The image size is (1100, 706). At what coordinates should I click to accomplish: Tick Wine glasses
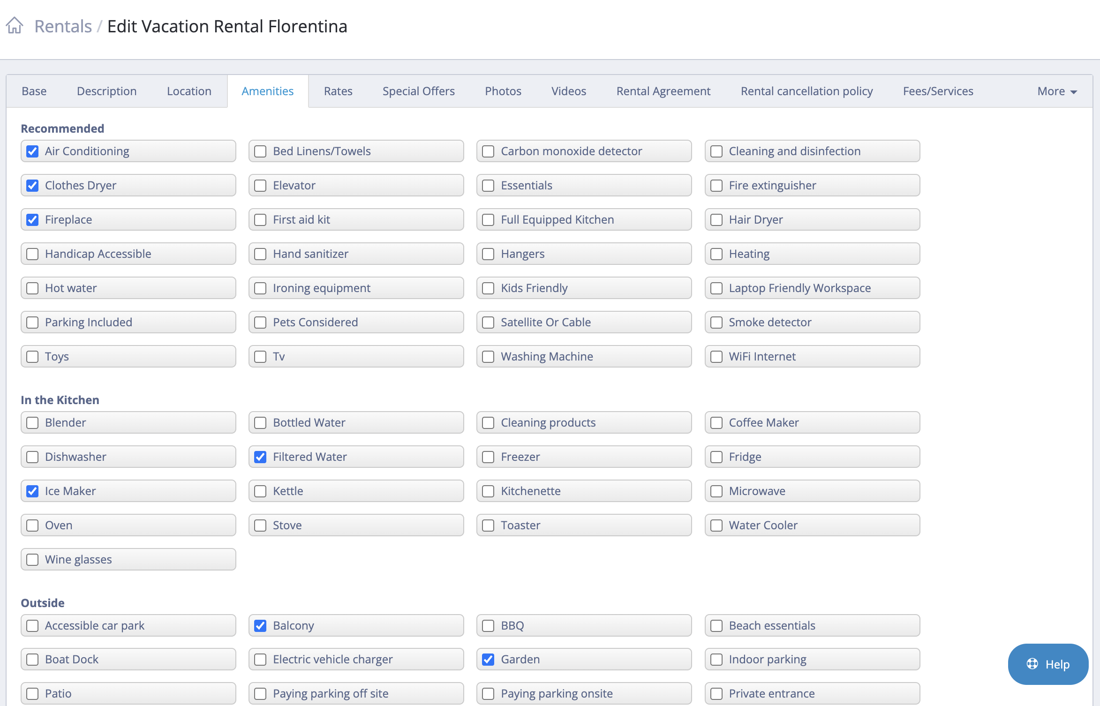tap(32, 560)
